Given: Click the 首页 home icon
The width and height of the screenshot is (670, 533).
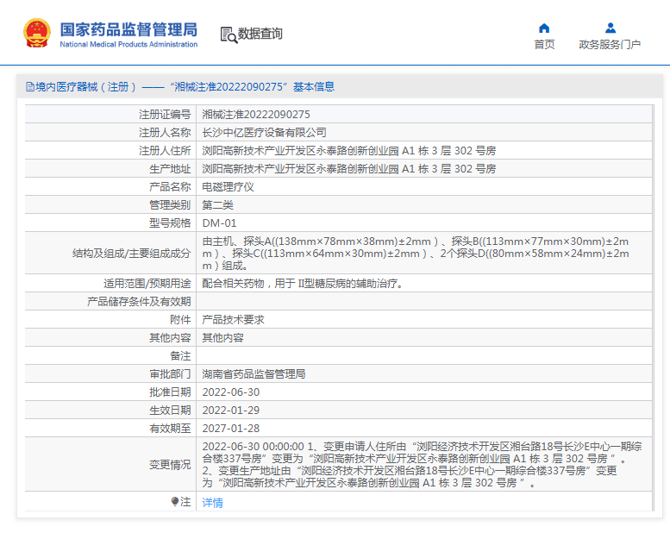Looking at the screenshot, I should pyautogui.click(x=544, y=28).
